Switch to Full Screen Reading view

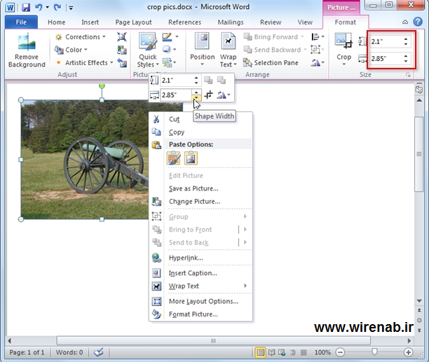click(x=272, y=352)
